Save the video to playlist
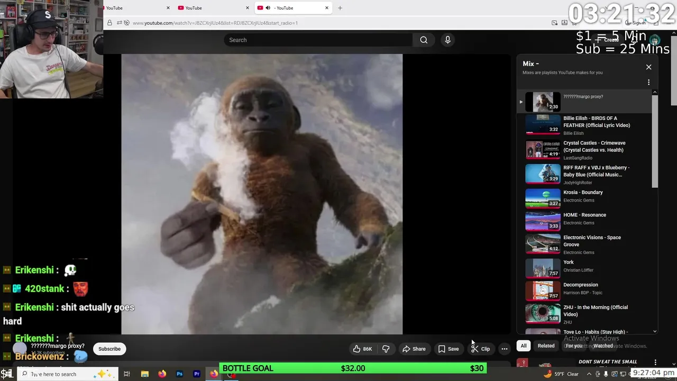Screen dimensions: 677x381 click(448, 349)
